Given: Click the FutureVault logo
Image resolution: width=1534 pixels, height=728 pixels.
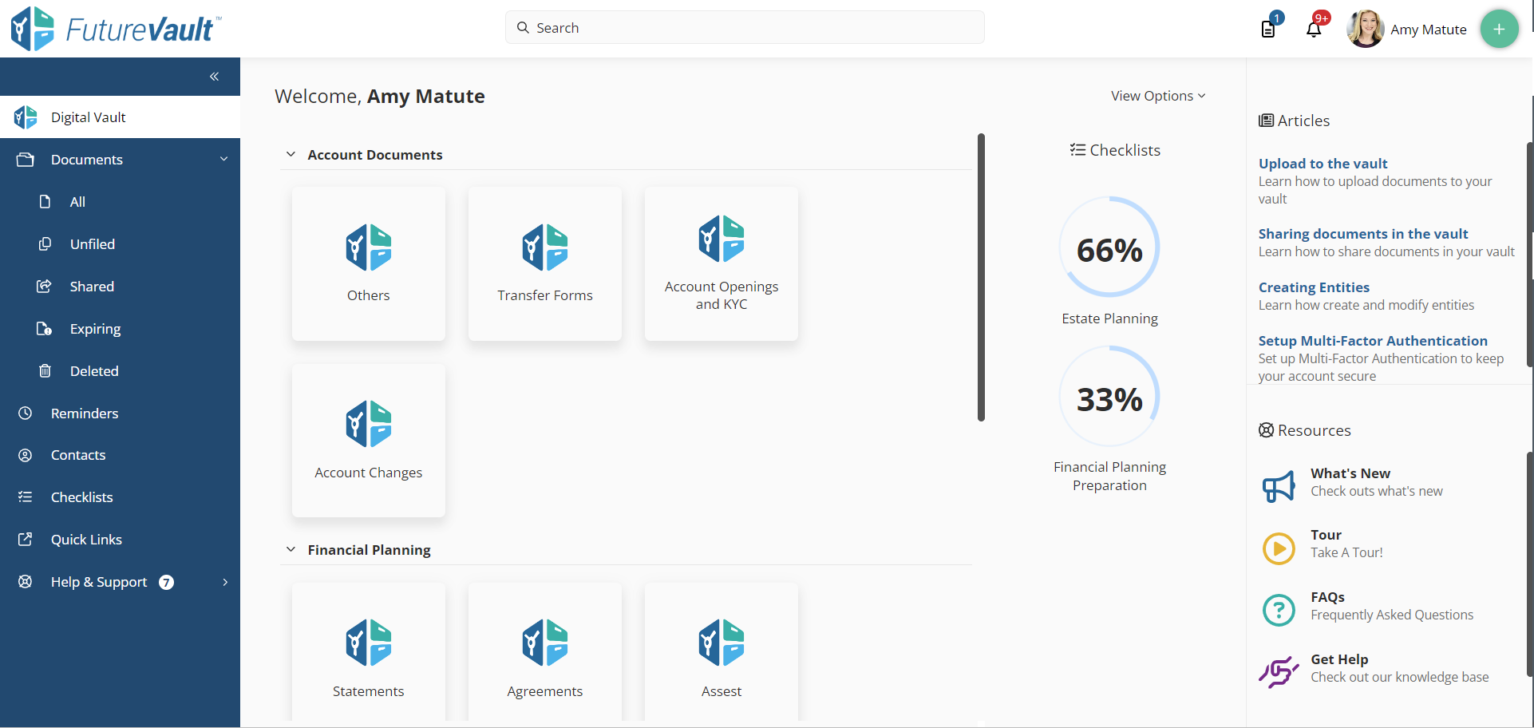Looking at the screenshot, I should click(115, 29).
